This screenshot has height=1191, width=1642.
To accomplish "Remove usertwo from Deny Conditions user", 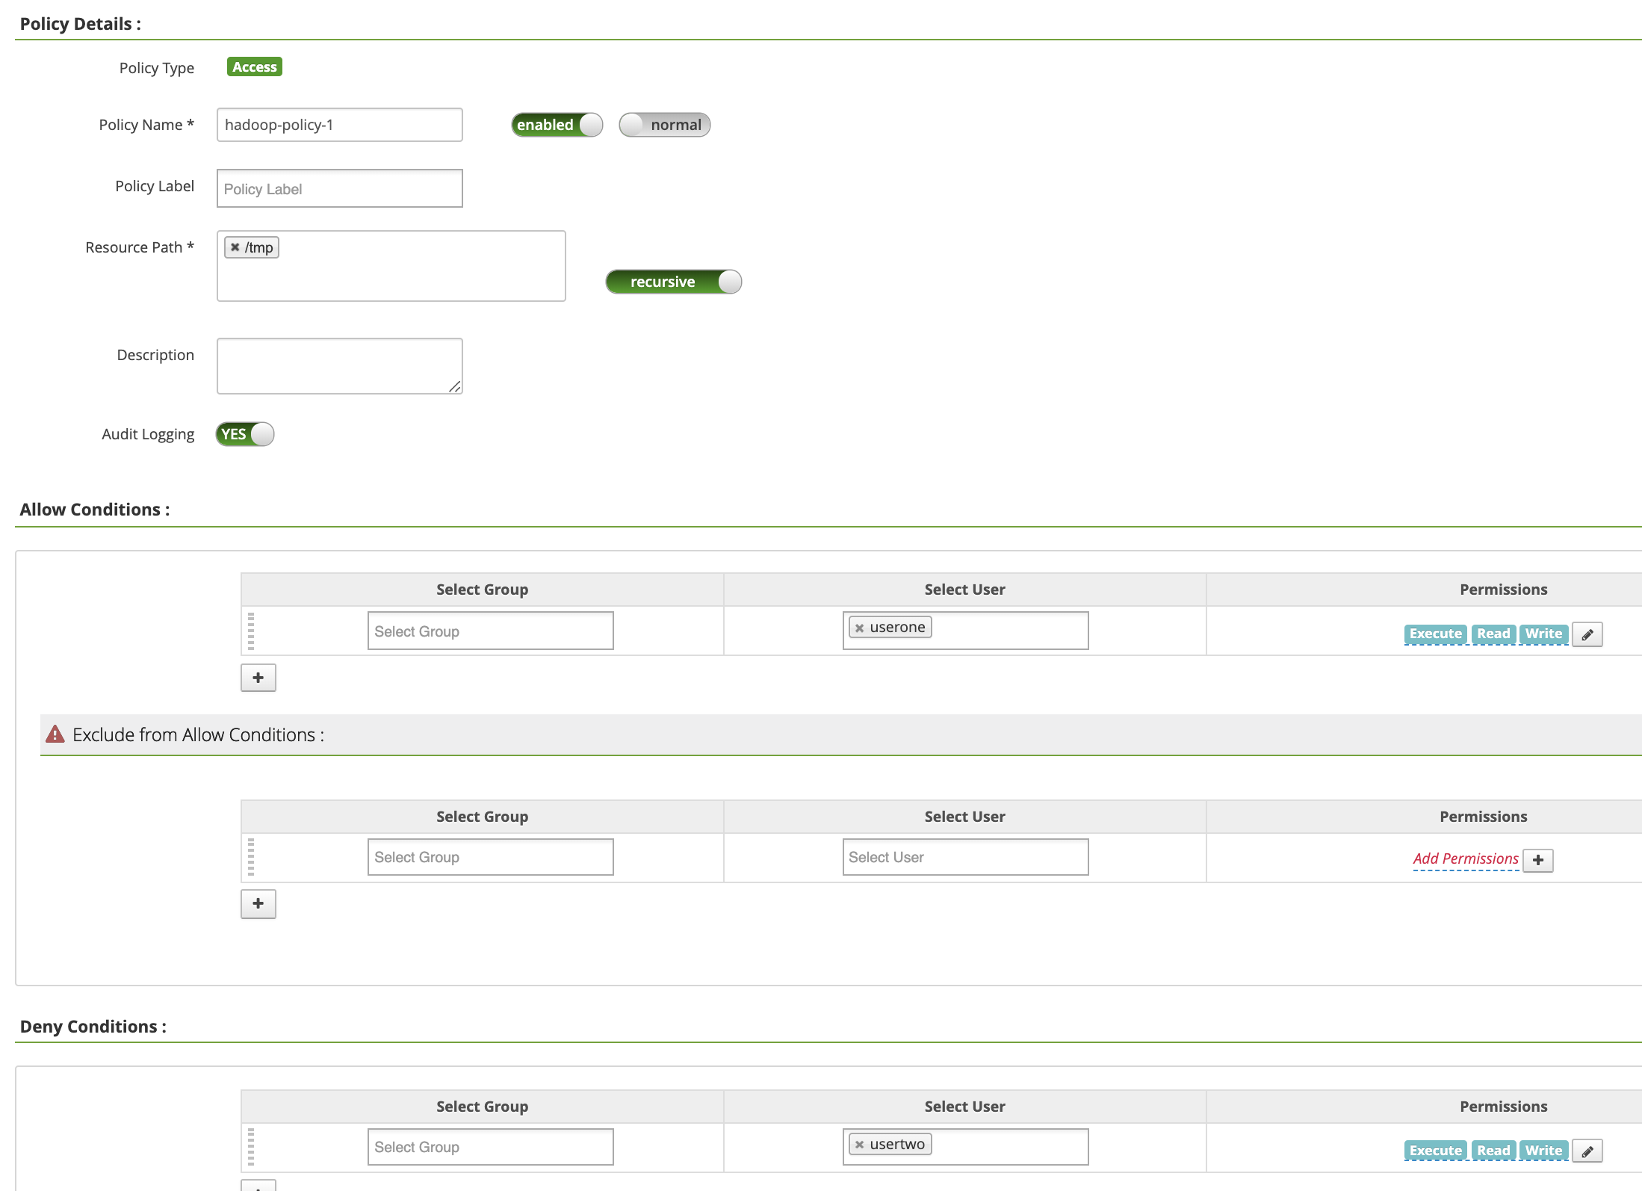I will click(859, 1145).
